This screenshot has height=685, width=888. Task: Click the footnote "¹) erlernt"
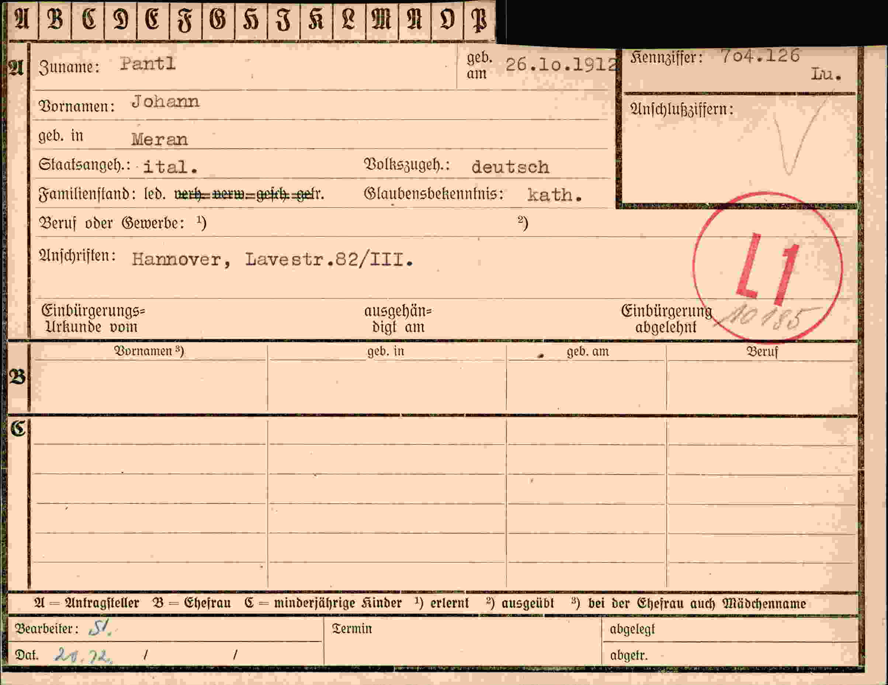coord(441,602)
